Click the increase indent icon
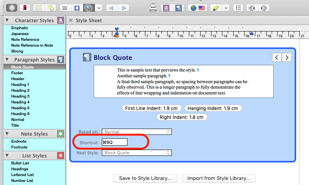309x185 pixels. pyautogui.click(x=264, y=8)
